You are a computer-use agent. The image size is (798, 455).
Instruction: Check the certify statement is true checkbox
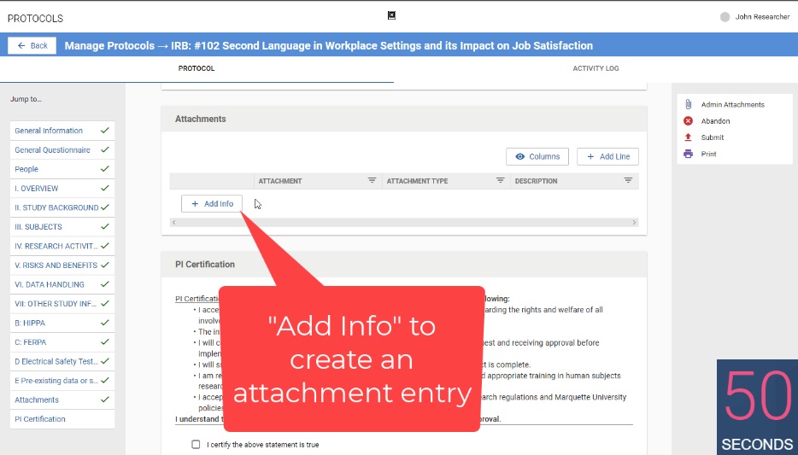[x=197, y=445]
